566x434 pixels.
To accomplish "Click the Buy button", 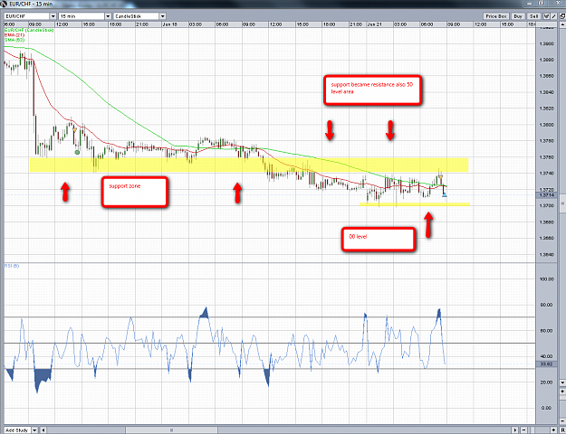I will tap(518, 16).
